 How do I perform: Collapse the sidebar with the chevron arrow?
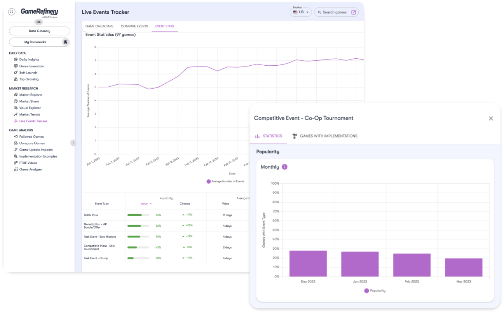pos(73,142)
